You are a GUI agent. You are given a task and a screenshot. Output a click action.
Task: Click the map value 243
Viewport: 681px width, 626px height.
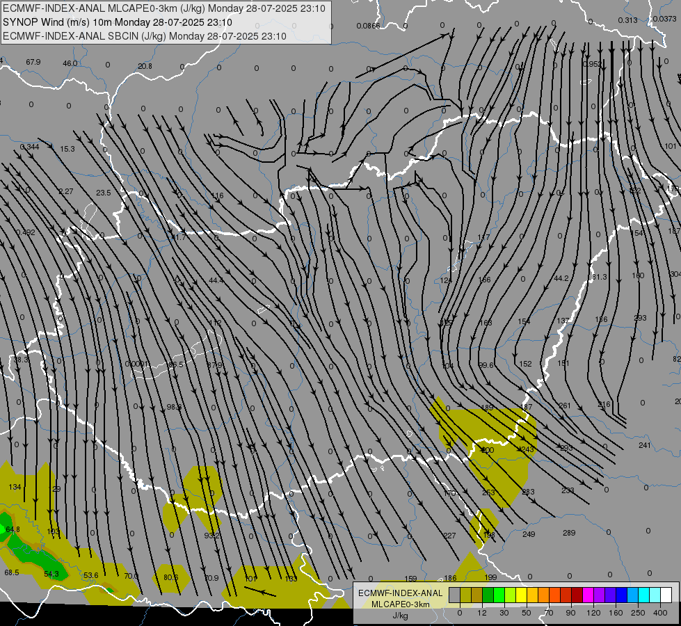(x=527, y=449)
